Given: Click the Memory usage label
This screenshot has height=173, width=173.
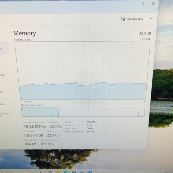Looking at the screenshot, I should [x=22, y=40].
